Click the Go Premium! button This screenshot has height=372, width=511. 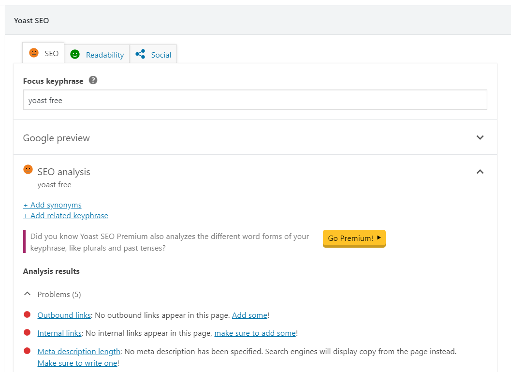(354, 238)
